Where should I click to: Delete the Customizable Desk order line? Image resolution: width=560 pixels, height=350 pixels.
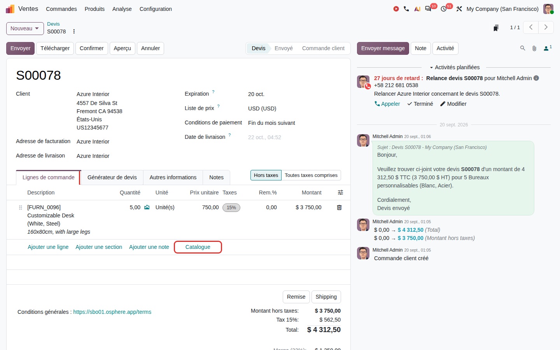pos(339,207)
